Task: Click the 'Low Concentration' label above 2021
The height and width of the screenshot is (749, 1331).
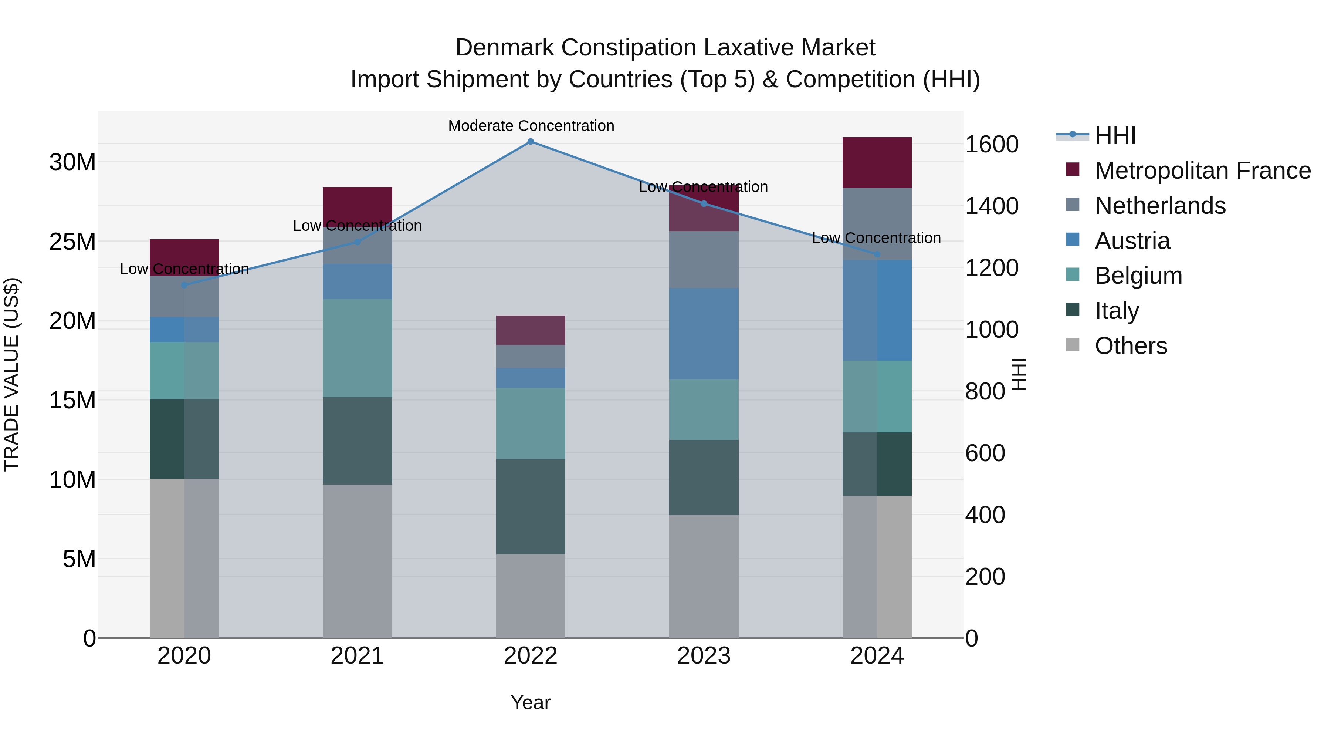Action: 358,225
